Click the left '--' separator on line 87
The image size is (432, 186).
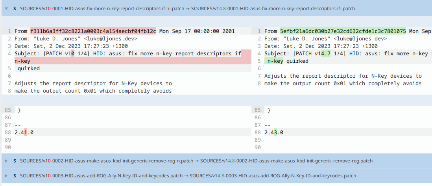point(18,125)
